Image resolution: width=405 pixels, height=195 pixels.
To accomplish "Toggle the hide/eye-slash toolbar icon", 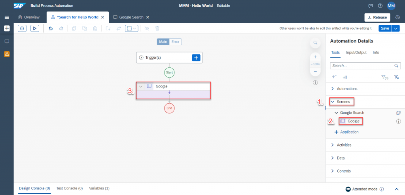I will [147, 28].
